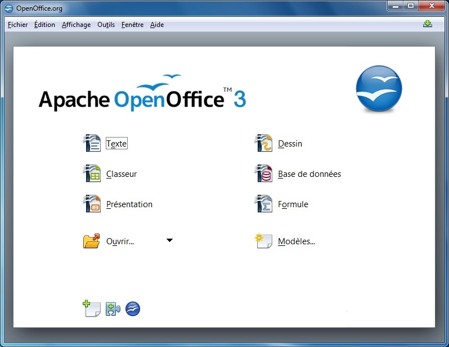
Task: Click the Formule sigma icon
Action: [x=264, y=204]
